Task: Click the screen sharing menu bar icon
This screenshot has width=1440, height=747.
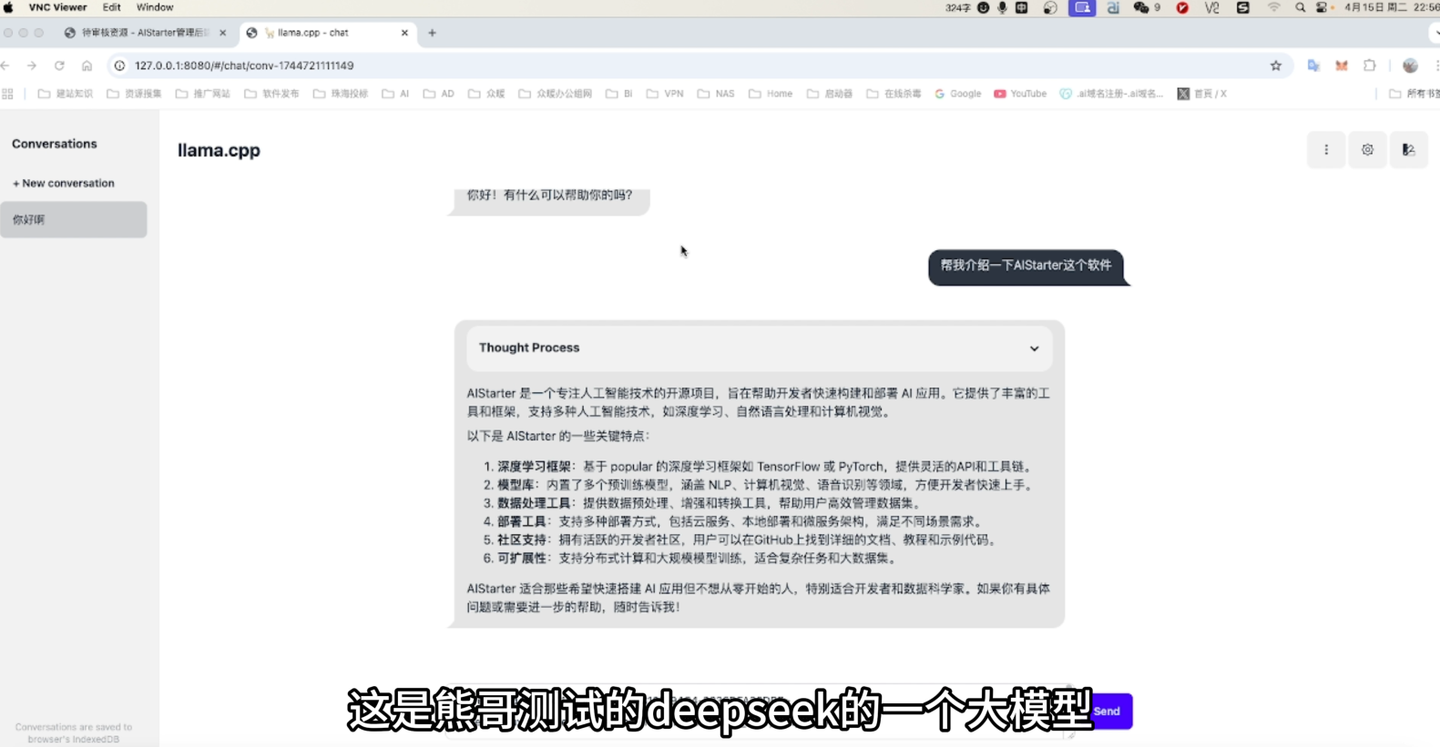Action: pos(1082,7)
